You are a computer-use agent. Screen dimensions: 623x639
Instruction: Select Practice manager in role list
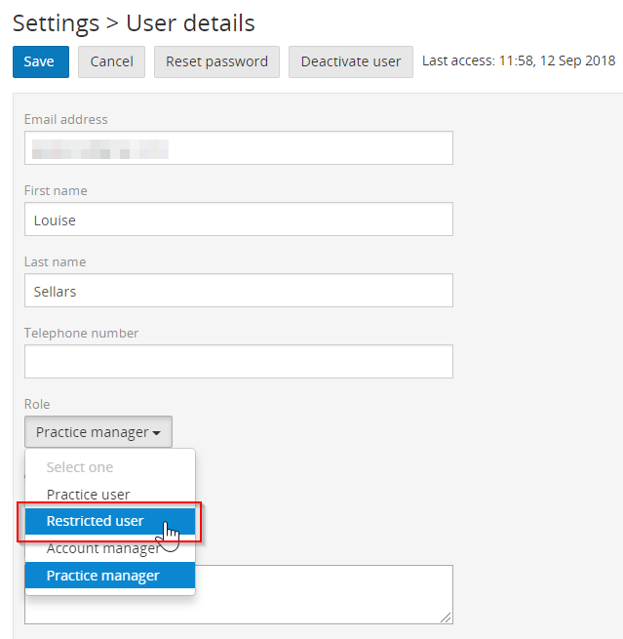(x=110, y=576)
